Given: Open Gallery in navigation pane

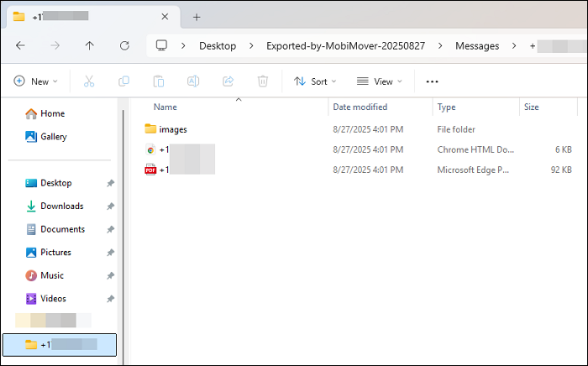Looking at the screenshot, I should (x=46, y=137).
